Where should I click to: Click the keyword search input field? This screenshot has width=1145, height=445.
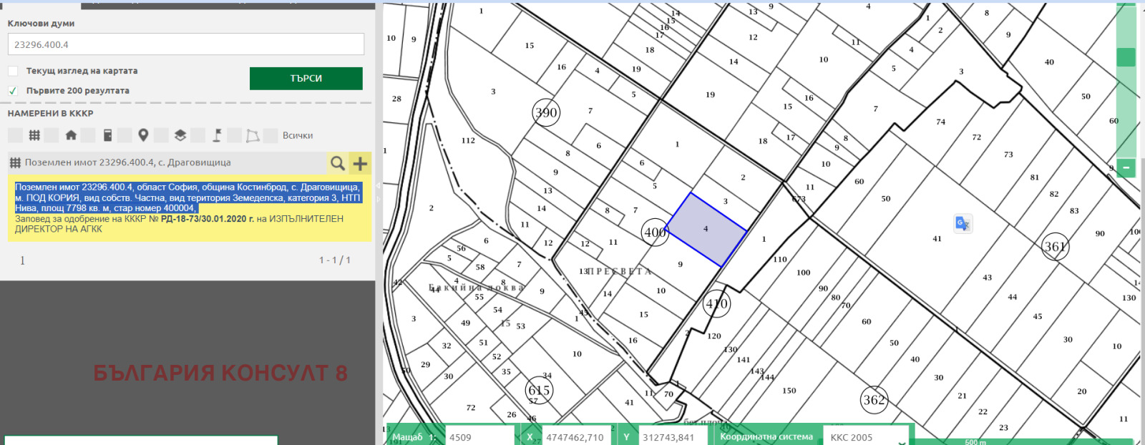click(x=186, y=44)
